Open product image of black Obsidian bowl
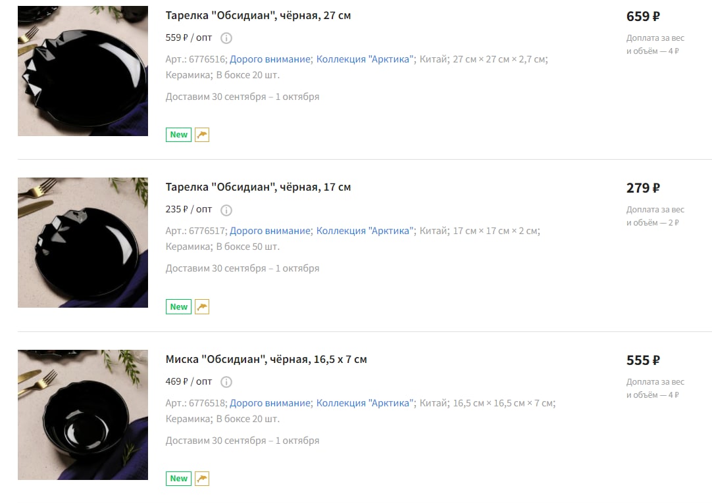The image size is (712, 503). pos(83,414)
